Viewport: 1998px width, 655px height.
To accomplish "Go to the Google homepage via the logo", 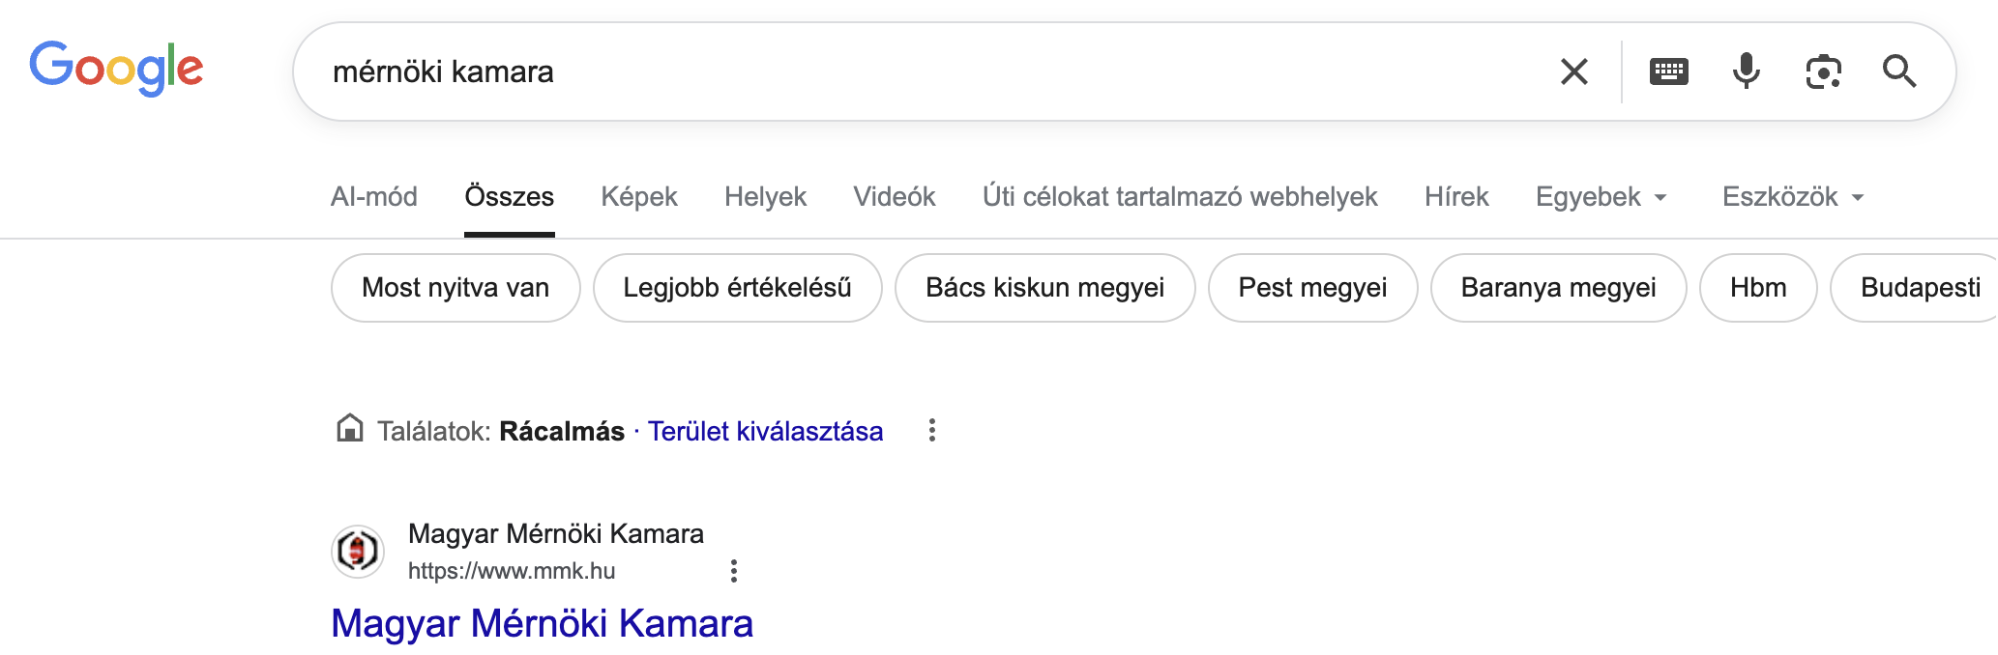I will click(x=116, y=68).
